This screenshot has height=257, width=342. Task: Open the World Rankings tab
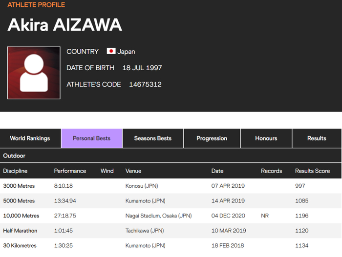click(30, 138)
